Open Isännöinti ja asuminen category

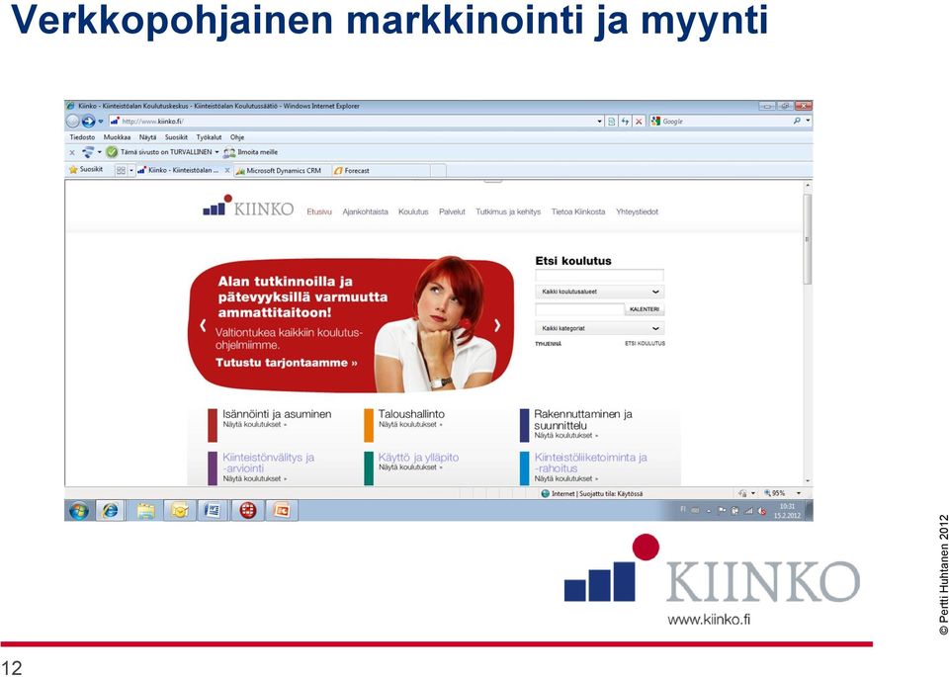[277, 414]
